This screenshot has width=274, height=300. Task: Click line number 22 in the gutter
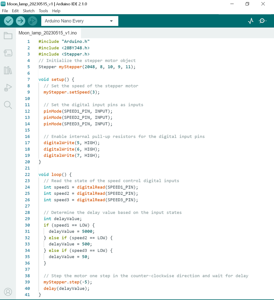[x=27, y=175]
